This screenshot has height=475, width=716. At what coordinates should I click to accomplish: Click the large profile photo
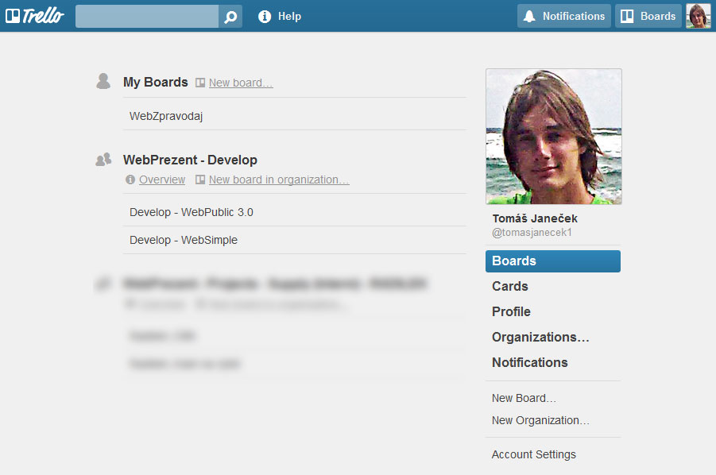[x=554, y=137]
